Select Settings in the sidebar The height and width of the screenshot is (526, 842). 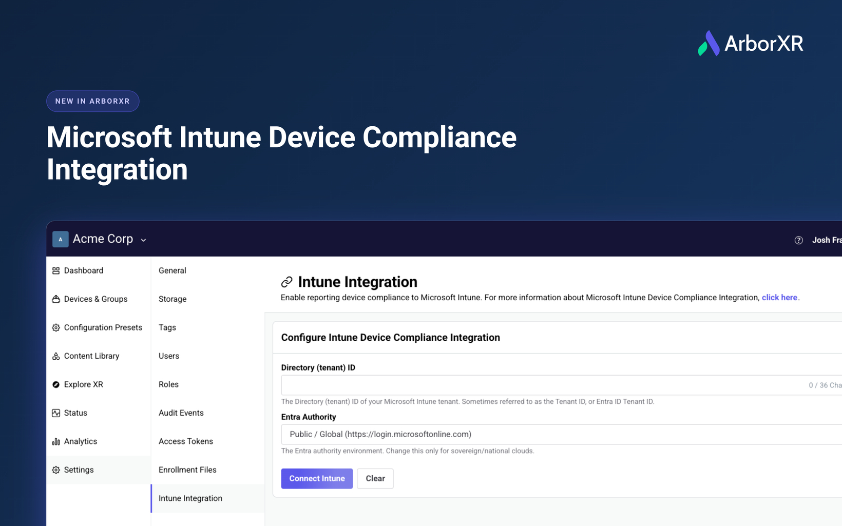[x=99, y=470]
